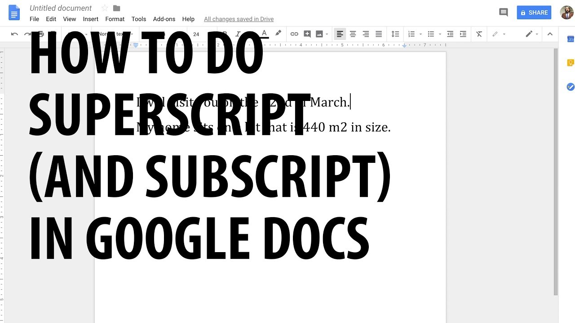Click the blue SHARE button
This screenshot has height=323, width=575.
[534, 13]
